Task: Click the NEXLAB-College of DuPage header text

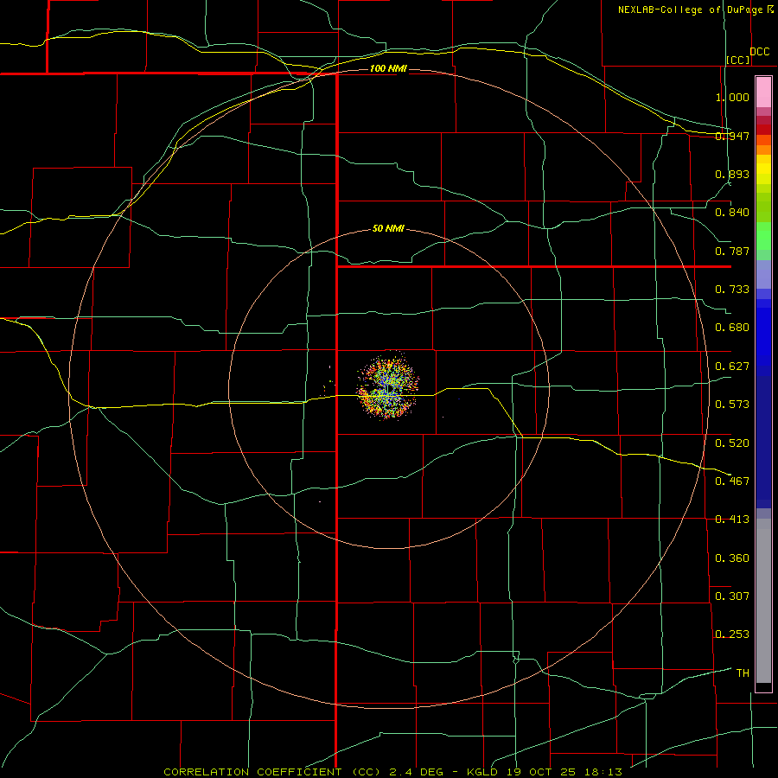Action: coord(695,10)
